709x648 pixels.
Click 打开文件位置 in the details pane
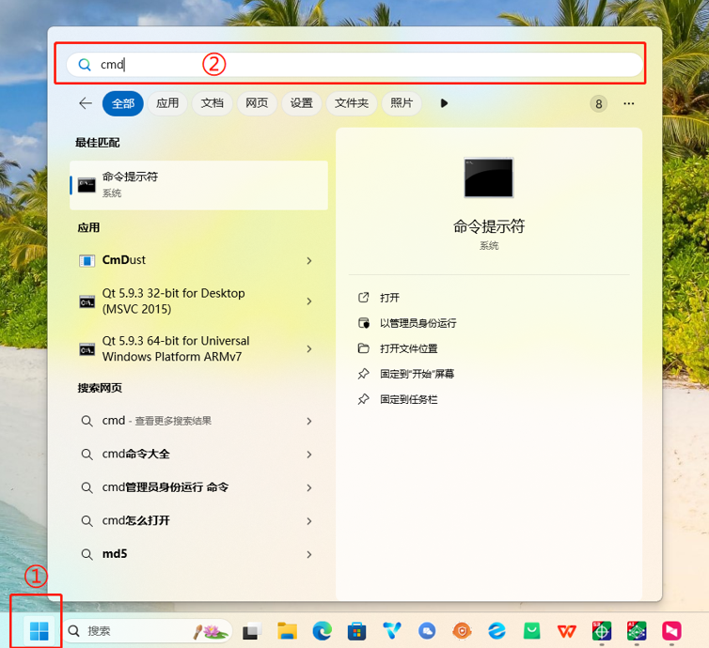click(408, 348)
